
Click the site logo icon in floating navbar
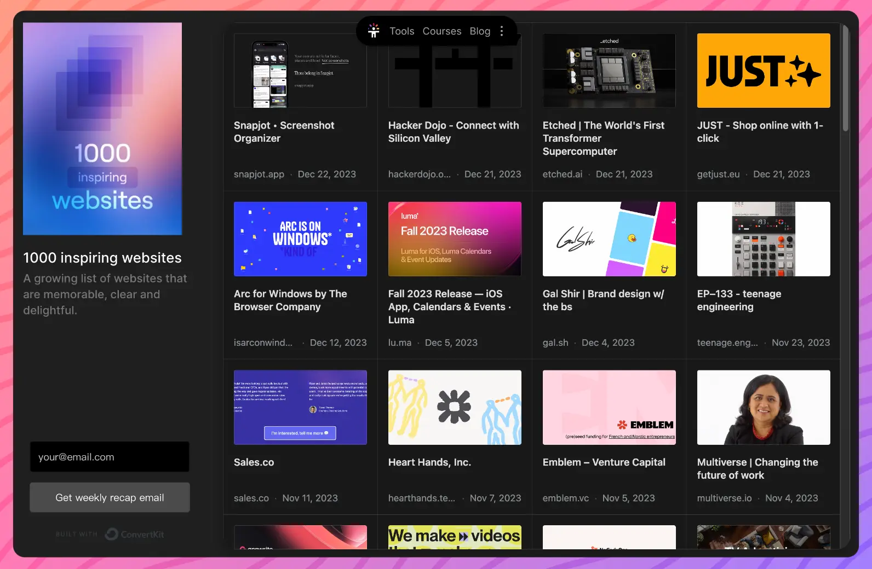pos(374,31)
